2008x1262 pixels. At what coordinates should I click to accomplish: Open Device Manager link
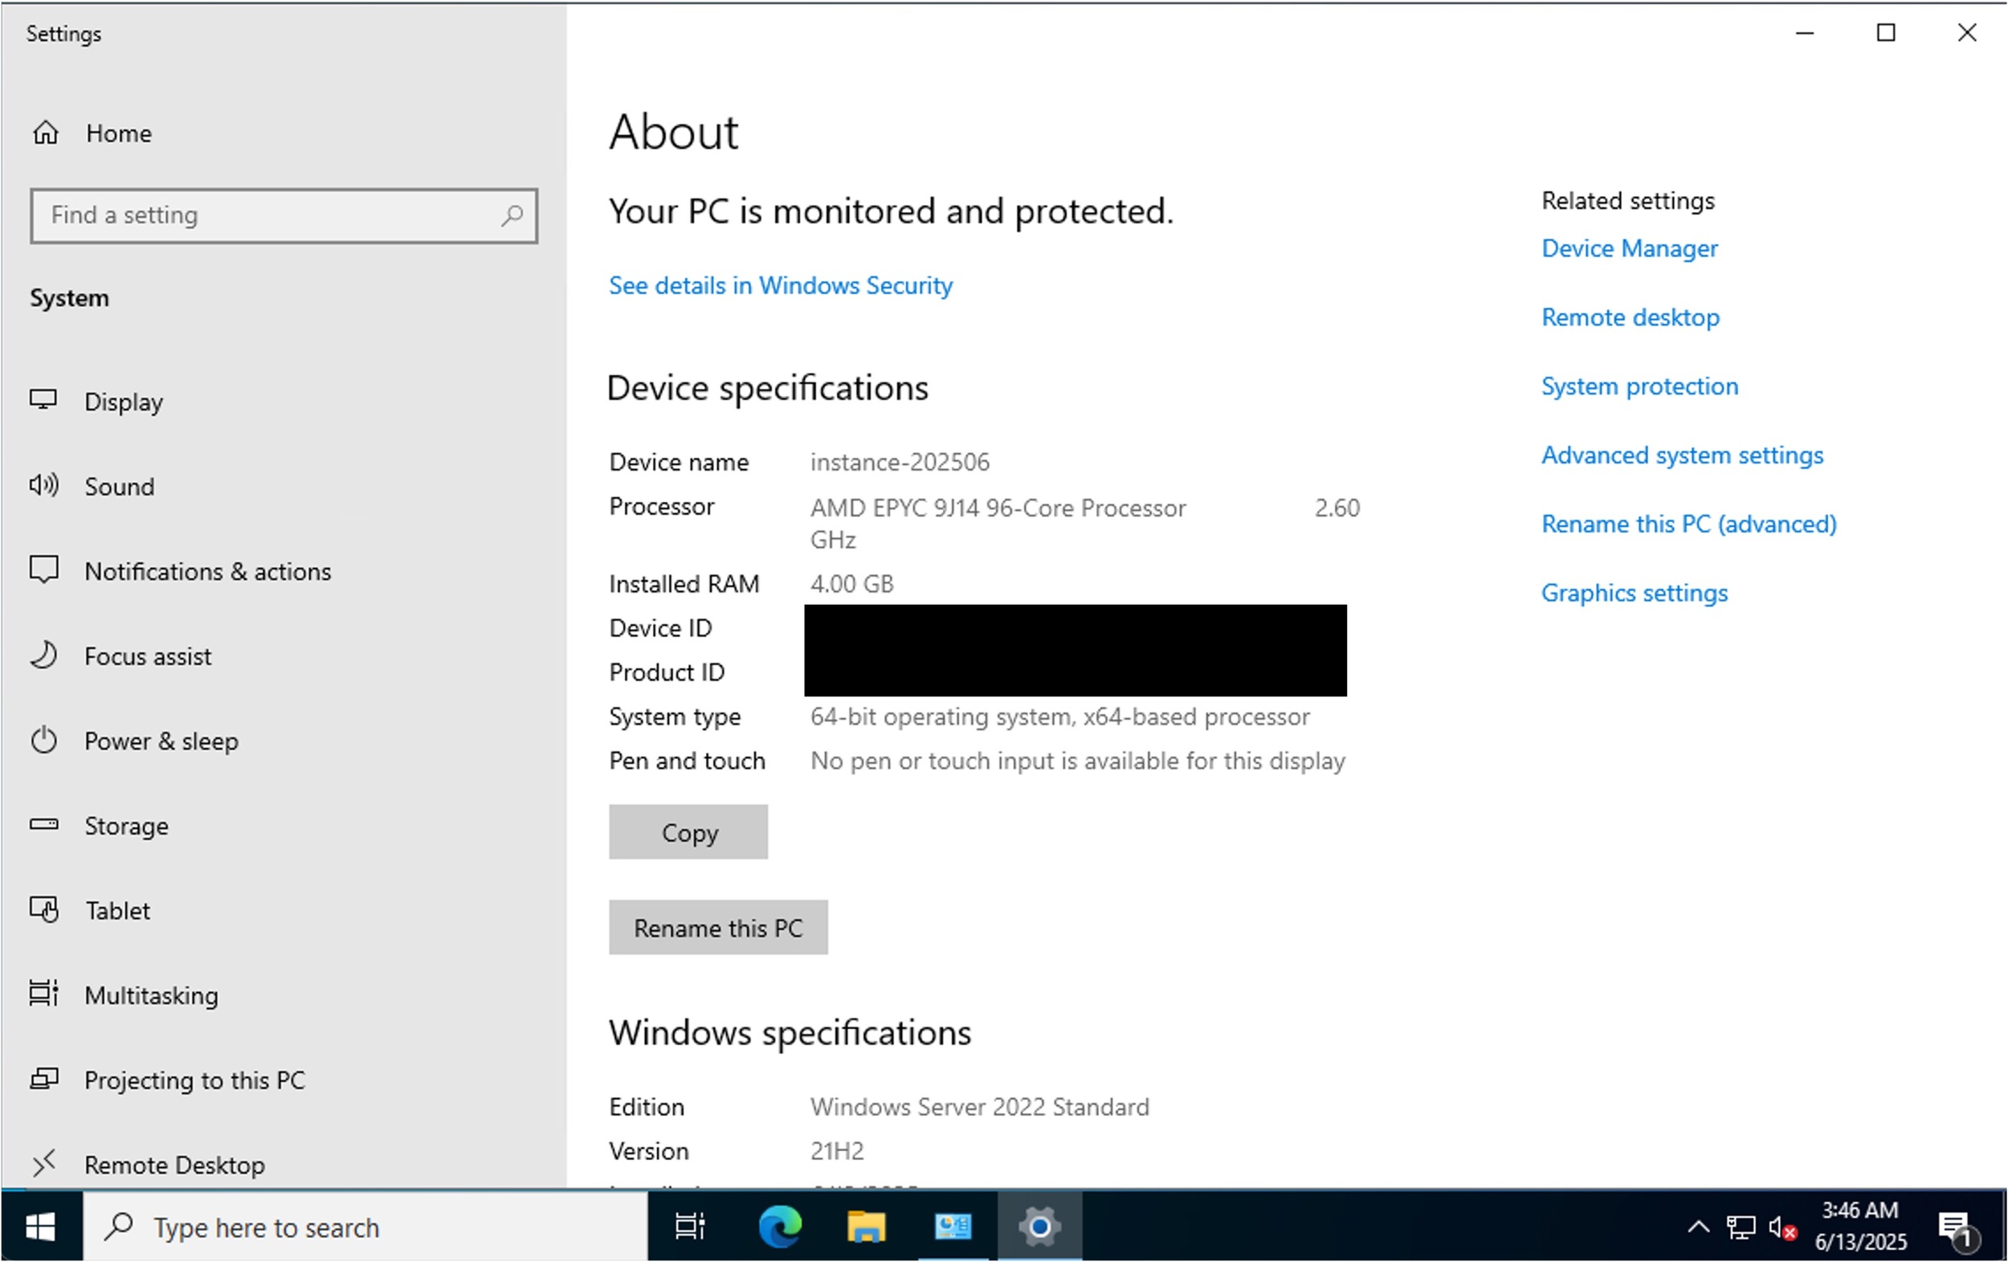coord(1630,248)
